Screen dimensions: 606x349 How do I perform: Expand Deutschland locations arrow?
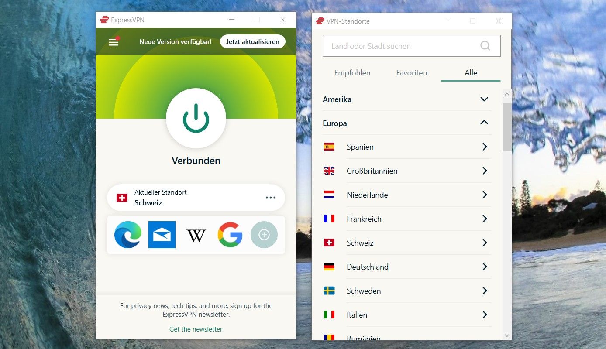point(485,267)
